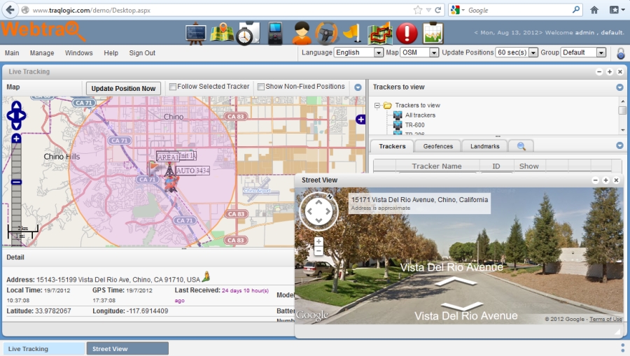Click the Show column header

pyautogui.click(x=528, y=166)
